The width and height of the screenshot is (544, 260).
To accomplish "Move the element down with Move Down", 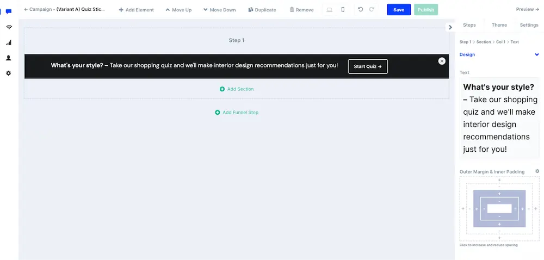I will [220, 10].
